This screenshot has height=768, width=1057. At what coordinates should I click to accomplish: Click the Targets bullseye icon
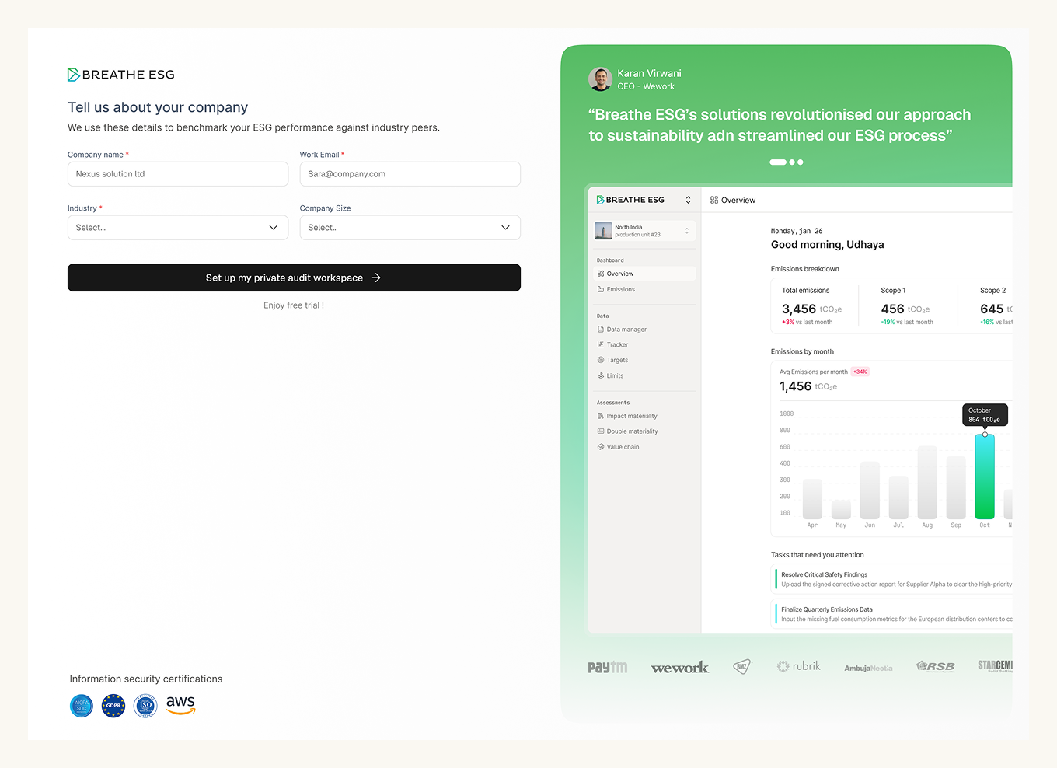(x=601, y=360)
